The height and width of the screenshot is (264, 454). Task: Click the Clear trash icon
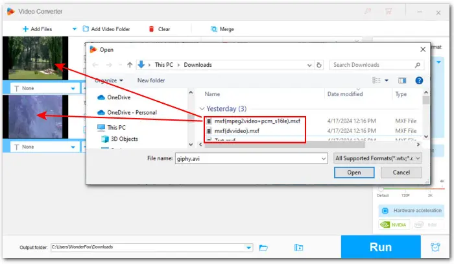(x=151, y=29)
